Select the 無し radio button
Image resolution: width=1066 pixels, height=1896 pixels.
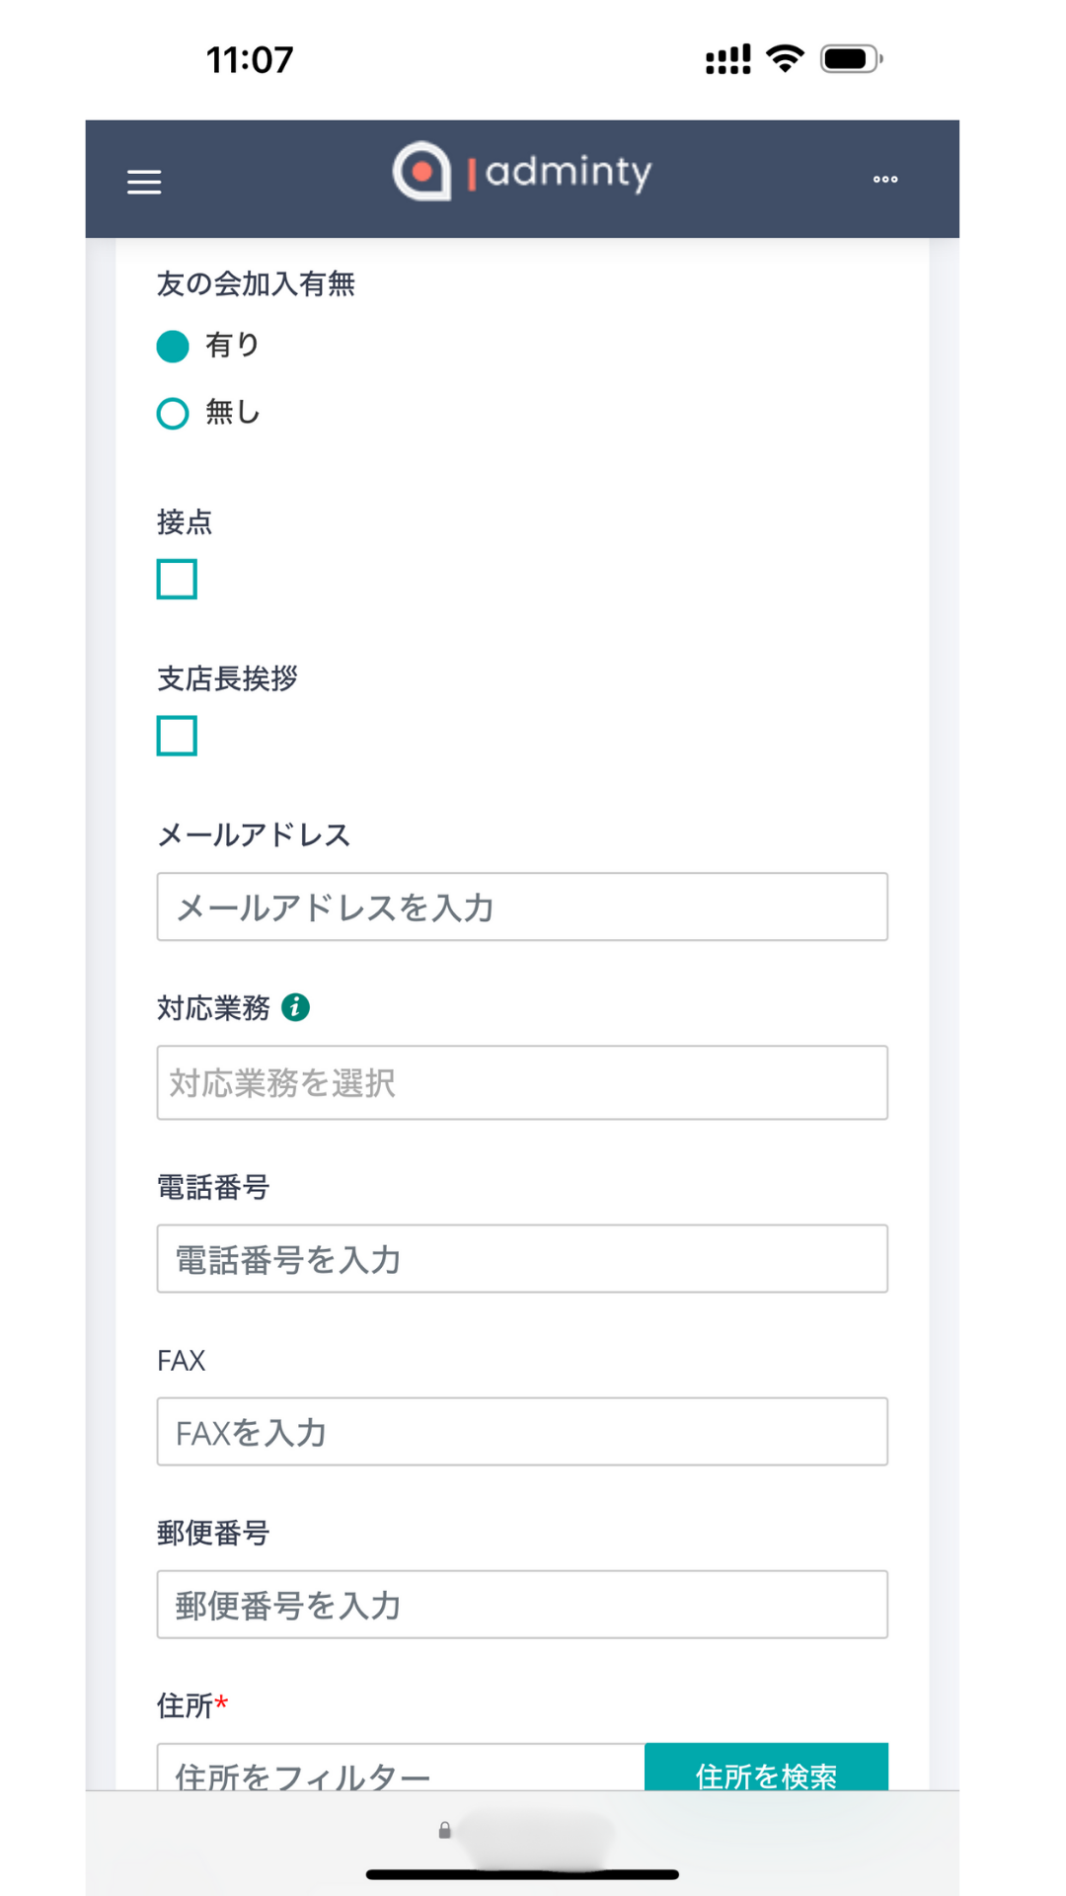click(x=173, y=413)
